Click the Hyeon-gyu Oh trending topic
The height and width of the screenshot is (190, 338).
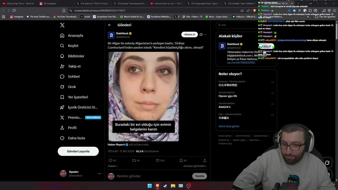tap(228, 96)
